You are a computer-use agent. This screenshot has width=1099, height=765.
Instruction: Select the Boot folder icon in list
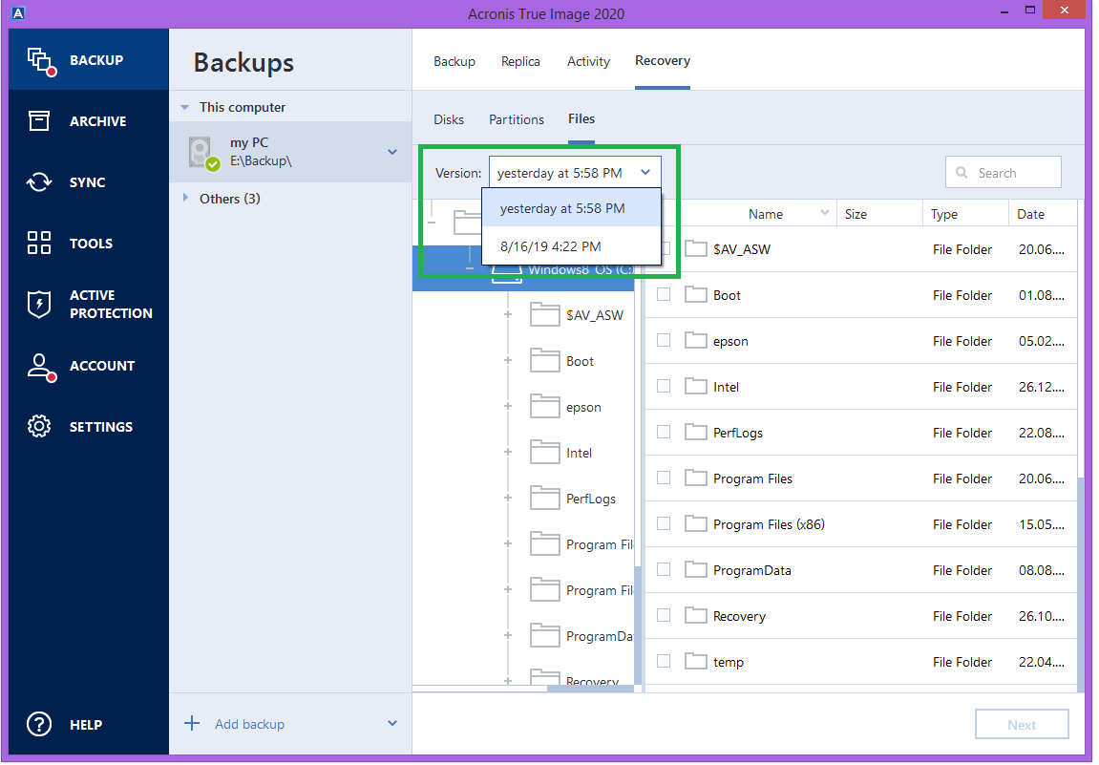coord(695,294)
